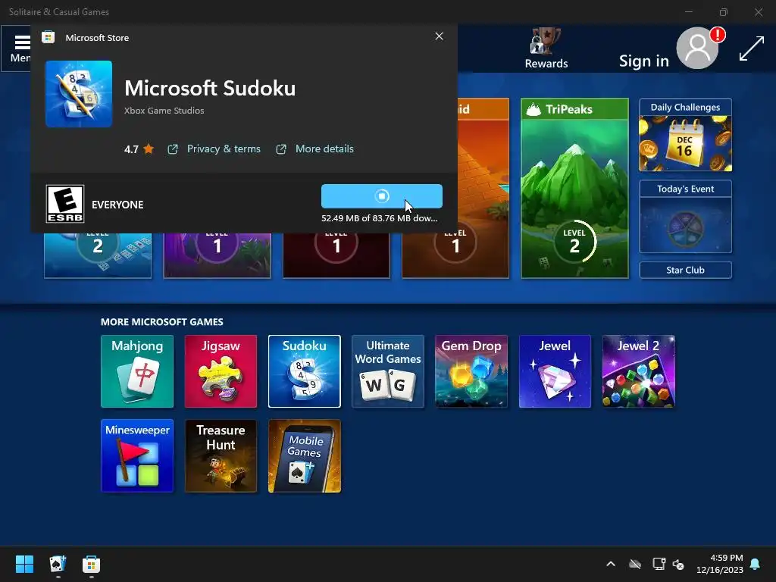
Task: Click the OneDrive cloud tray icon
Action: (635, 564)
